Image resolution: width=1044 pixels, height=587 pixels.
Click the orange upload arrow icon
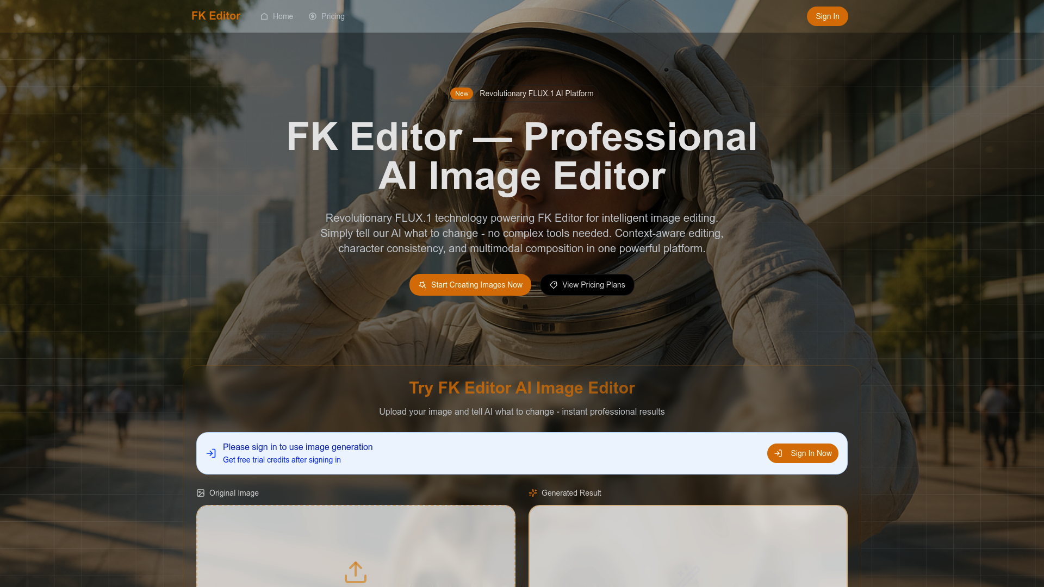(x=356, y=572)
